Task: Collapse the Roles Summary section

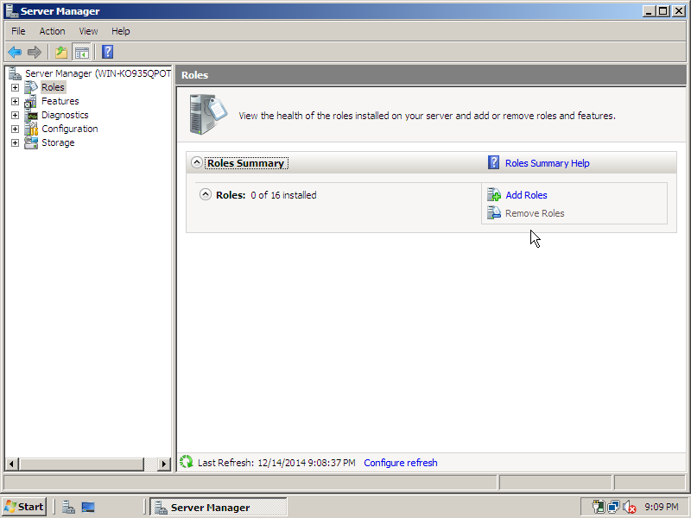Action: [197, 162]
